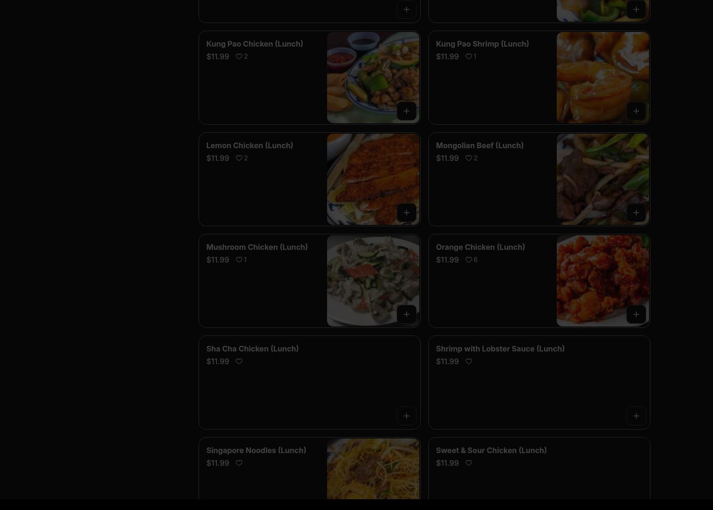The height and width of the screenshot is (510, 713).
Task: Open the Kung Pao Shrimp photo
Action: click(x=602, y=78)
